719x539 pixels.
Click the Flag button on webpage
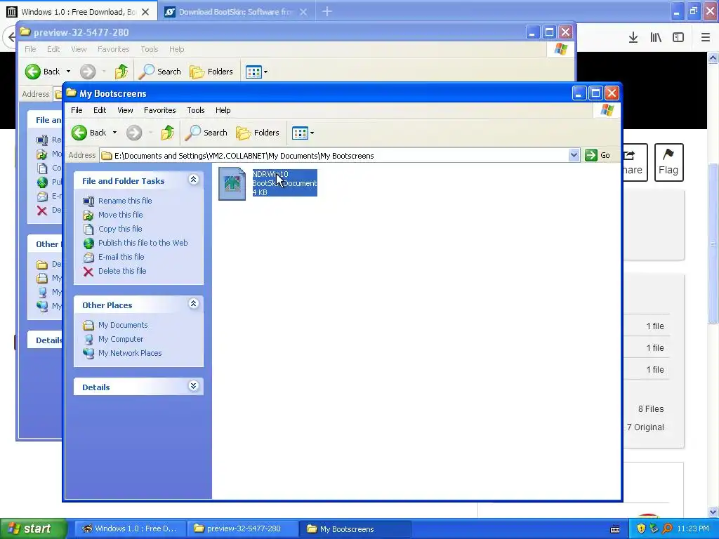pos(668,162)
